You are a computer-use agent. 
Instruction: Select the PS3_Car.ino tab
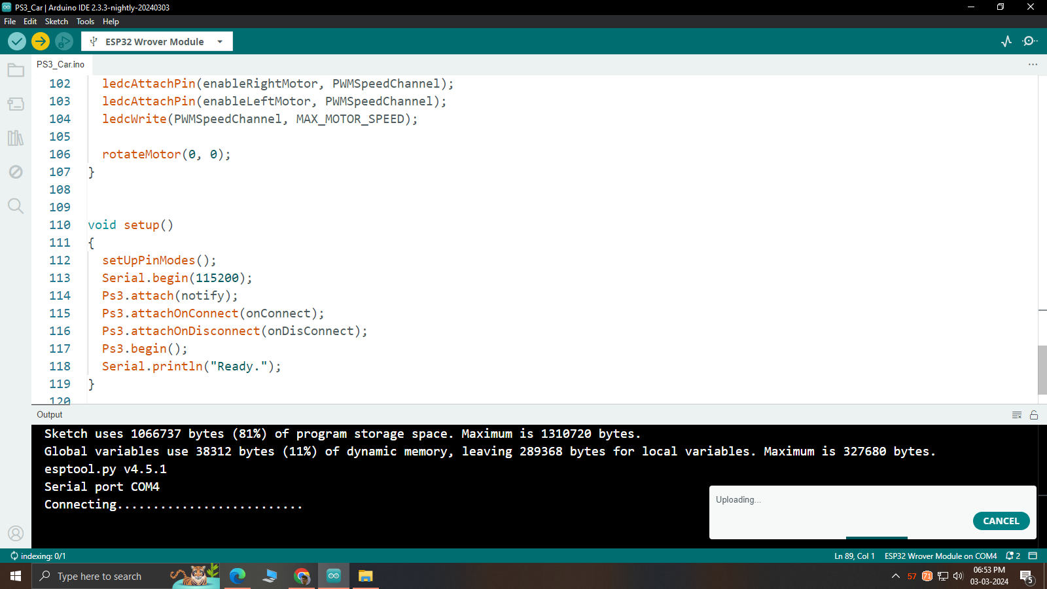61,64
